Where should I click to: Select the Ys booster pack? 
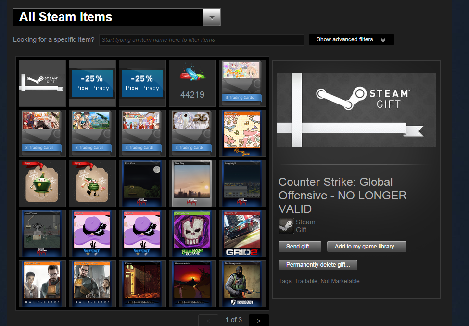192,133
